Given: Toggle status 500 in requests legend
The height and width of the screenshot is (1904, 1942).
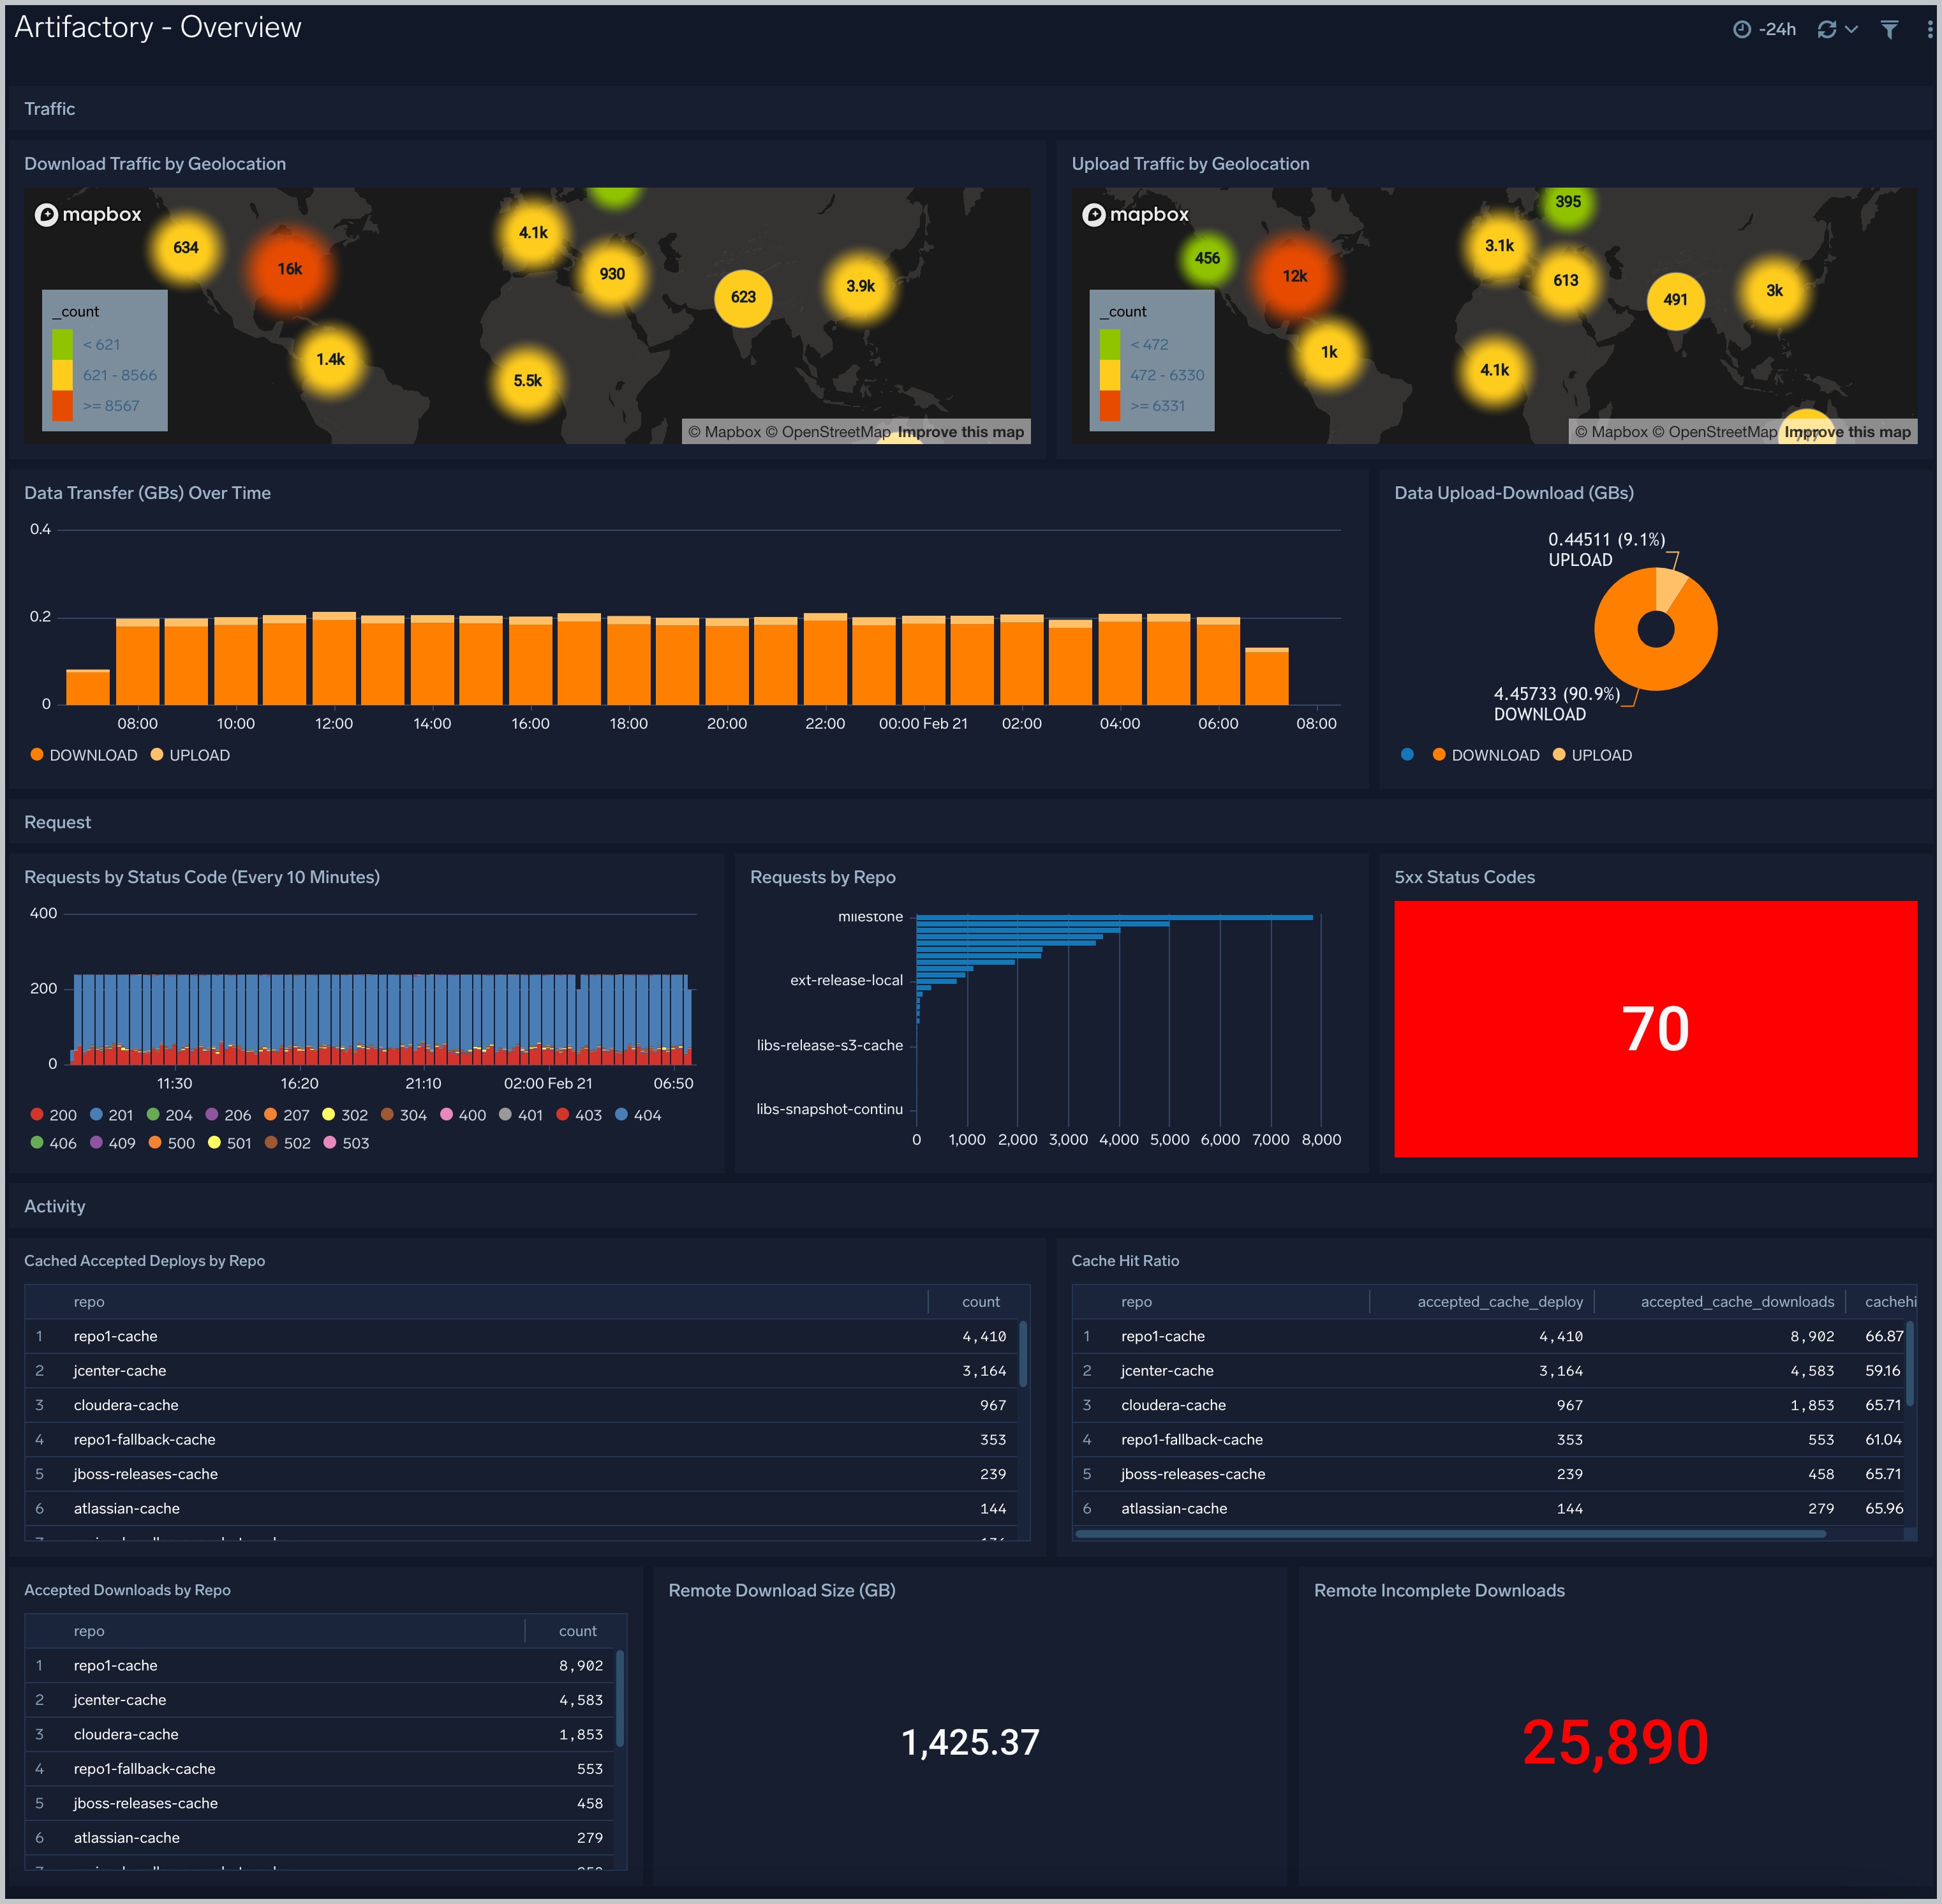Looking at the screenshot, I should pyautogui.click(x=172, y=1143).
